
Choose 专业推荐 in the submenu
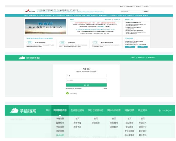pos(130,127)
